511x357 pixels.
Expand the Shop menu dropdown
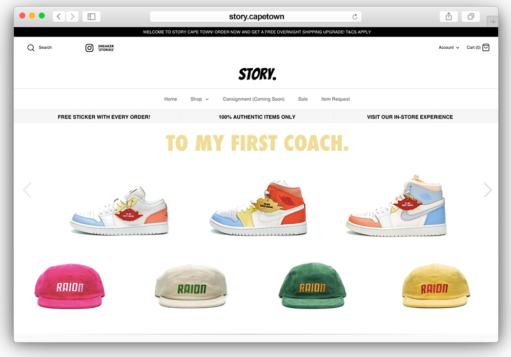pyautogui.click(x=199, y=99)
